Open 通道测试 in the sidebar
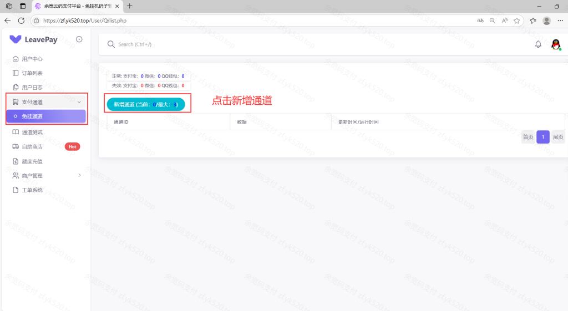 [x=32, y=132]
